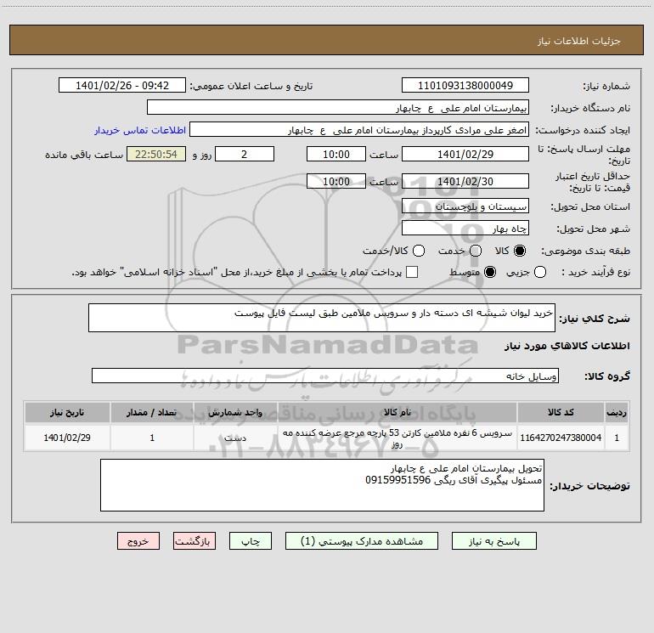The width and height of the screenshot is (654, 633).
Task: Click the جزئیات اطلاعات نیاز header title
Action: tap(579, 41)
